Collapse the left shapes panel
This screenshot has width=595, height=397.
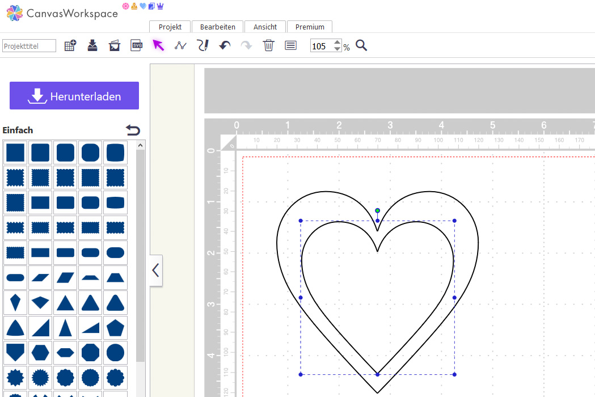point(156,271)
